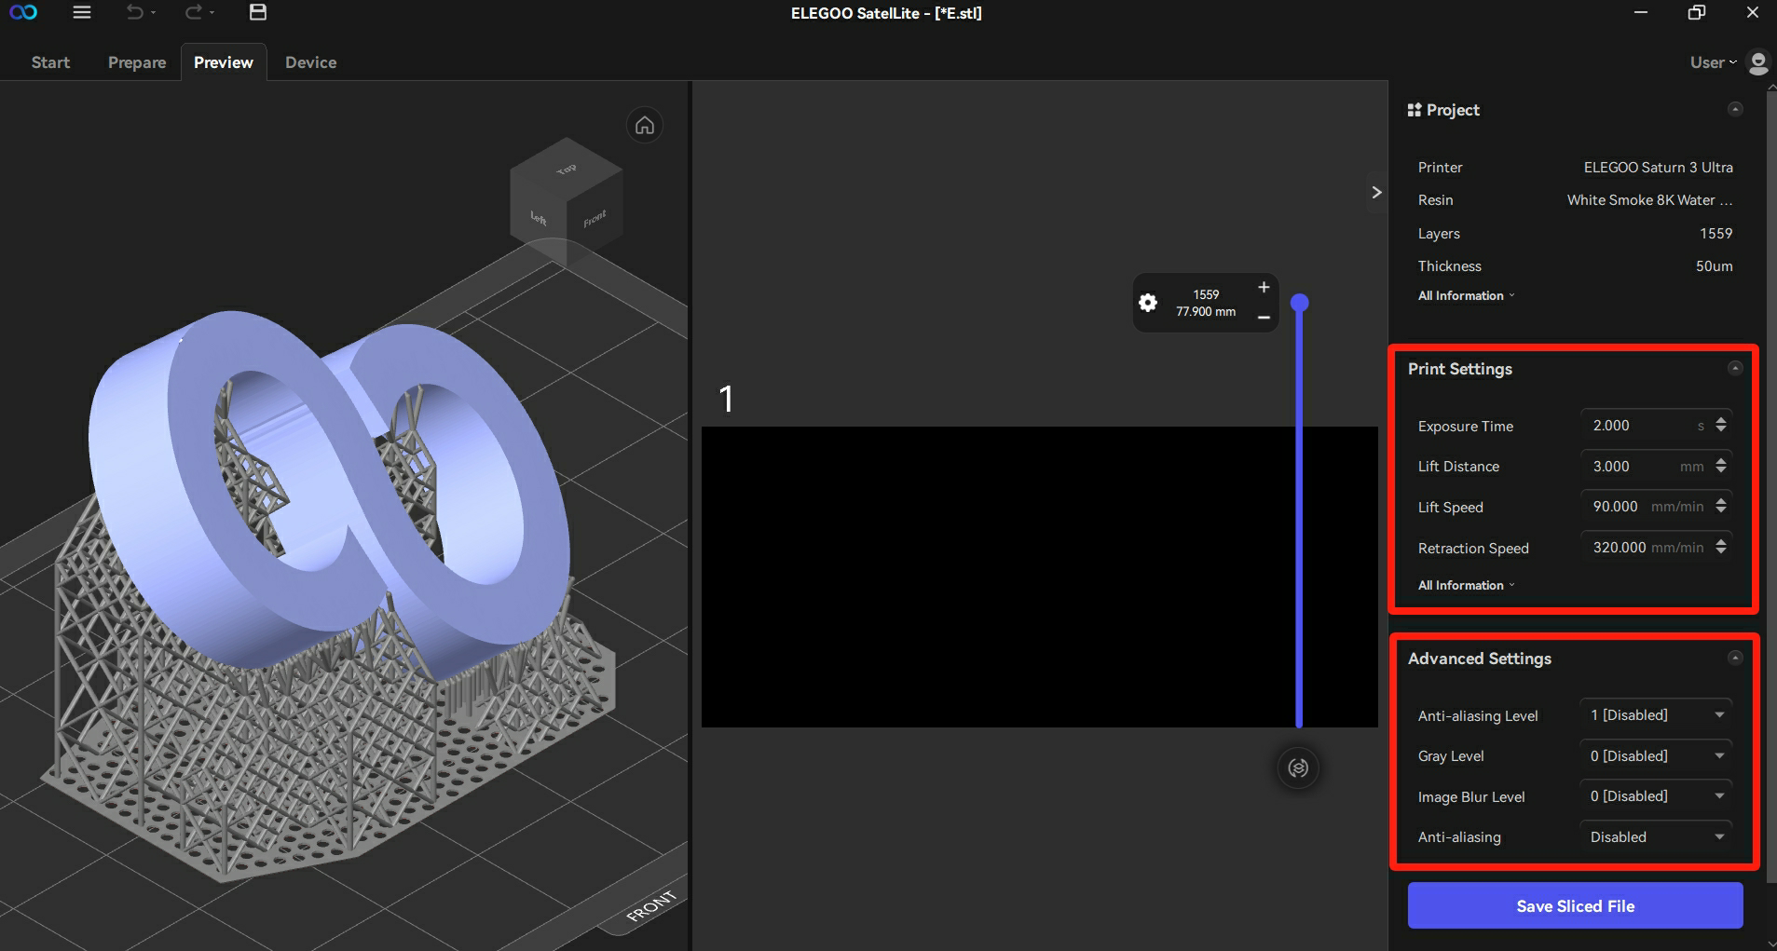
Task: Collapse the Project section
Action: pos(1735,109)
